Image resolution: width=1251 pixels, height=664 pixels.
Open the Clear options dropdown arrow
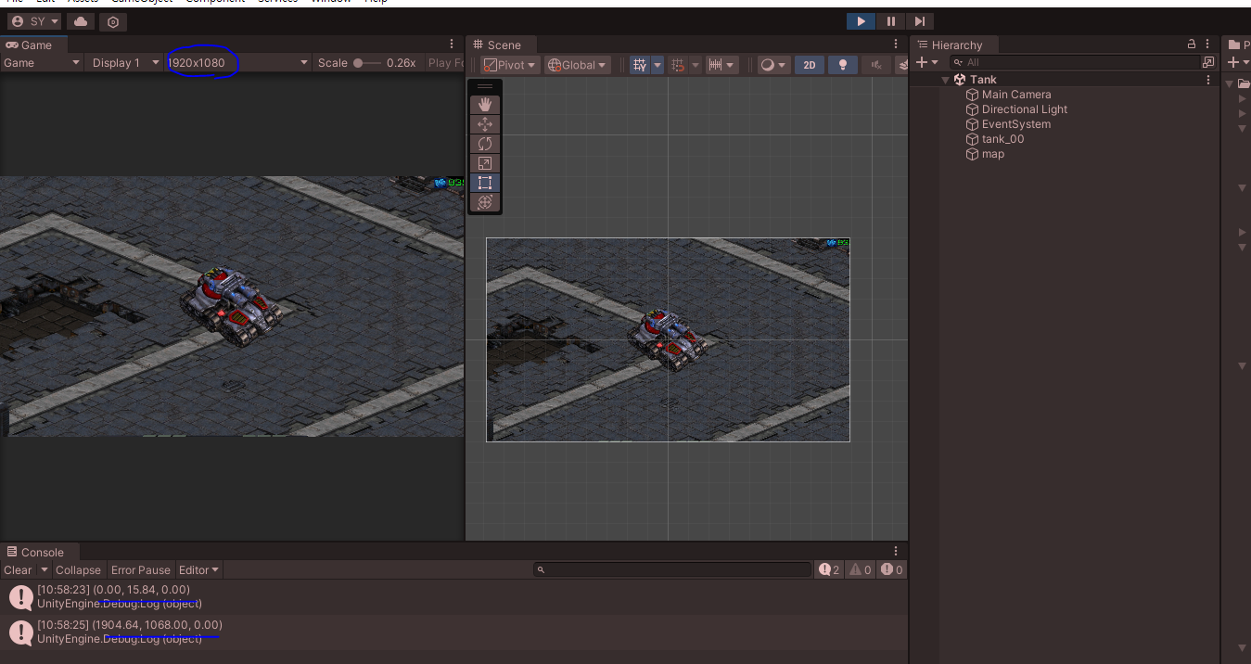(x=44, y=570)
